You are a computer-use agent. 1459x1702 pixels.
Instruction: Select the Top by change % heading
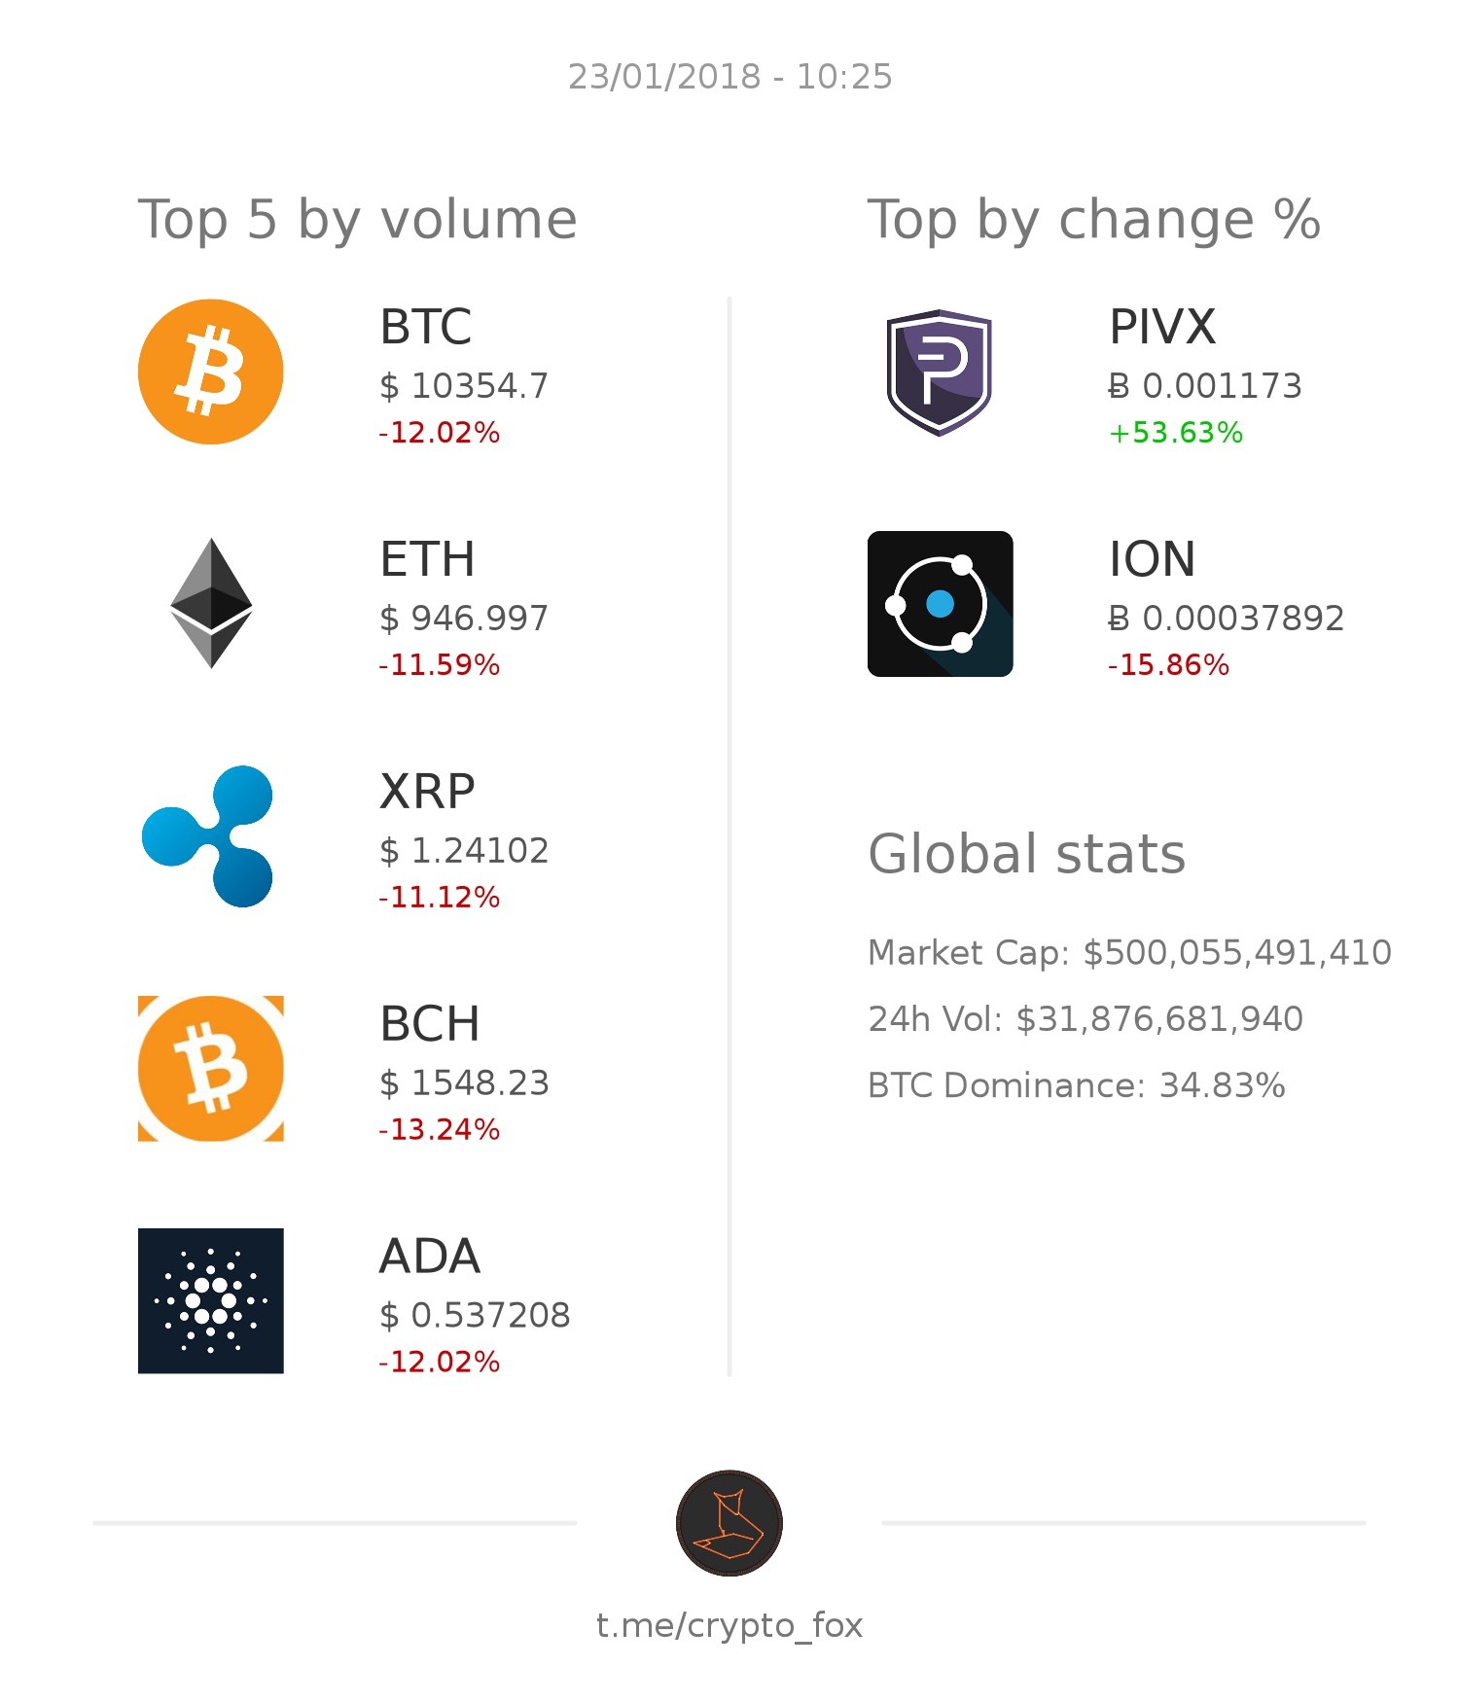[x=1094, y=221]
